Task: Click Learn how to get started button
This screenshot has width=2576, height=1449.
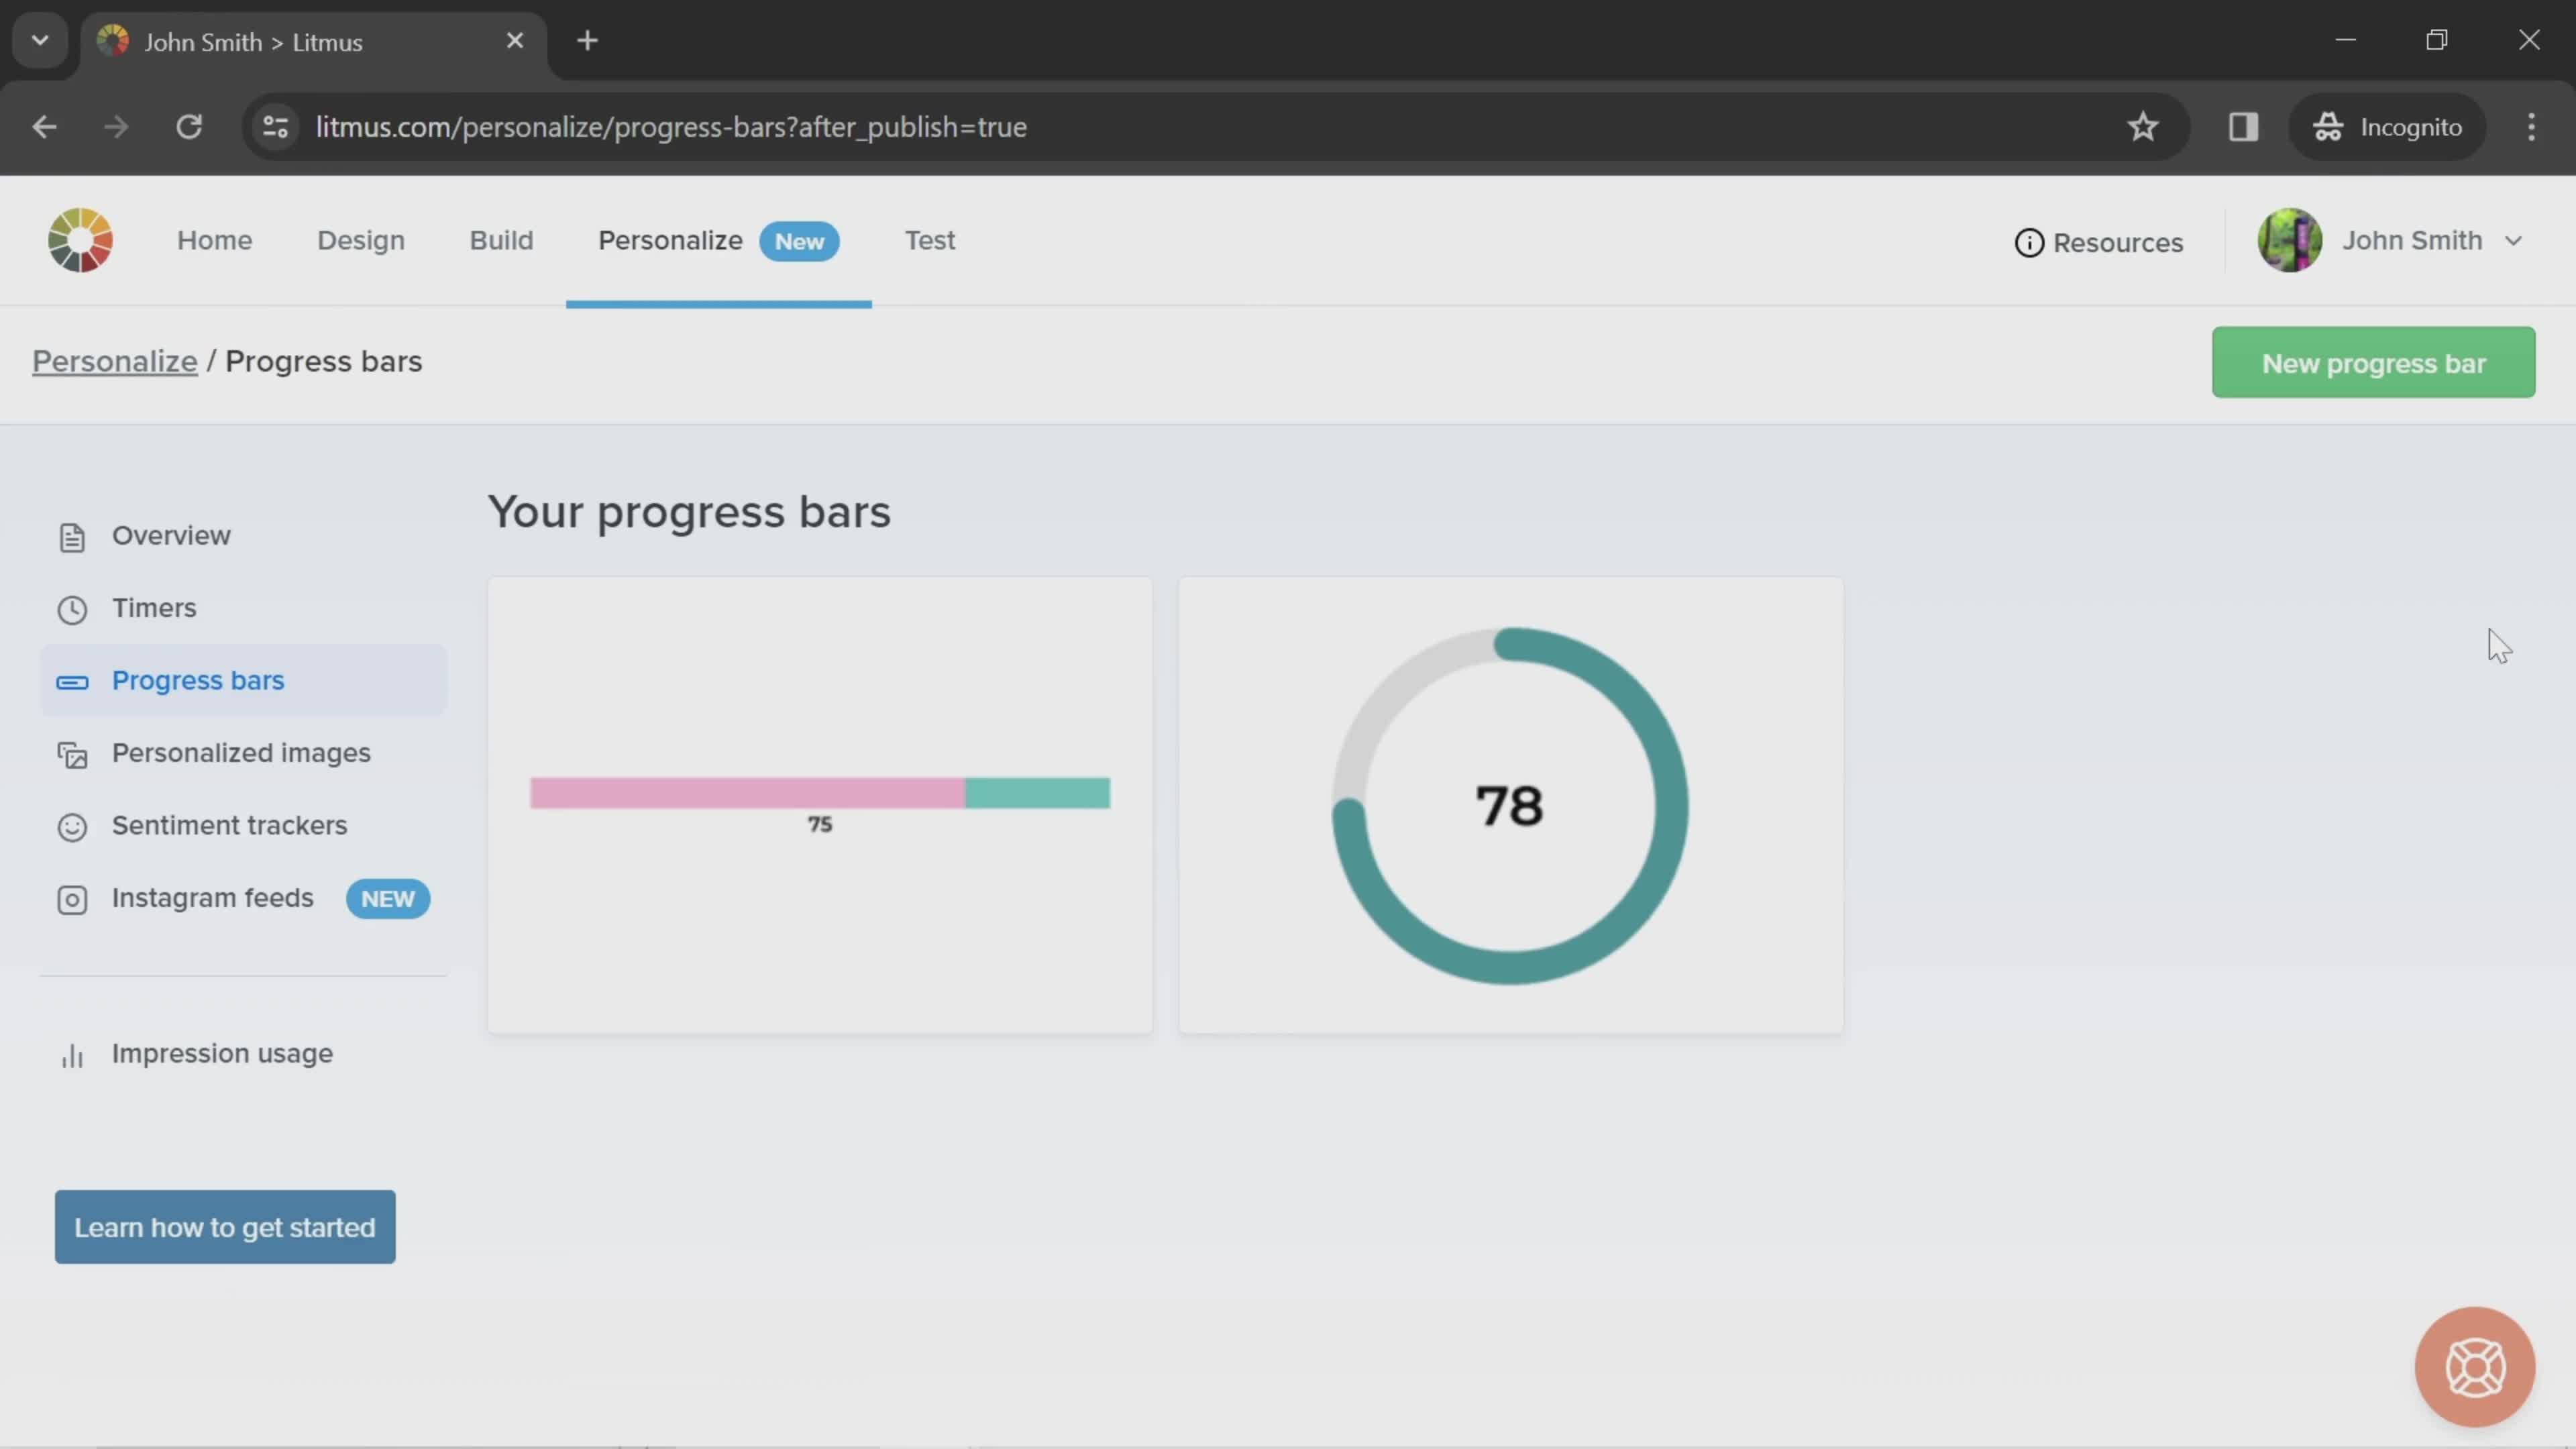Action: click(225, 1226)
